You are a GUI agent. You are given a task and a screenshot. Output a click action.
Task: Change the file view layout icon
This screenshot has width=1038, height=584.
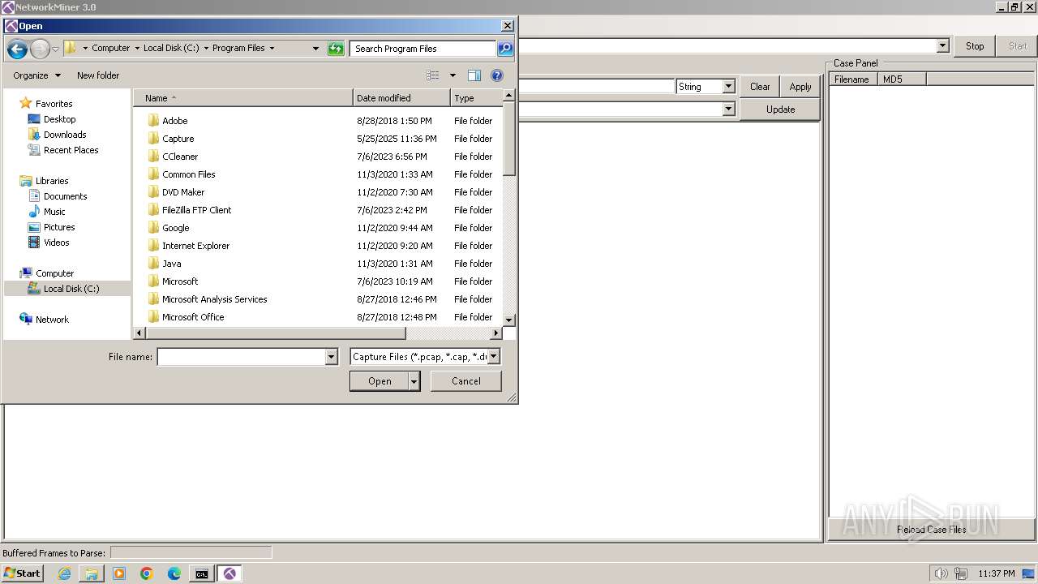click(433, 75)
